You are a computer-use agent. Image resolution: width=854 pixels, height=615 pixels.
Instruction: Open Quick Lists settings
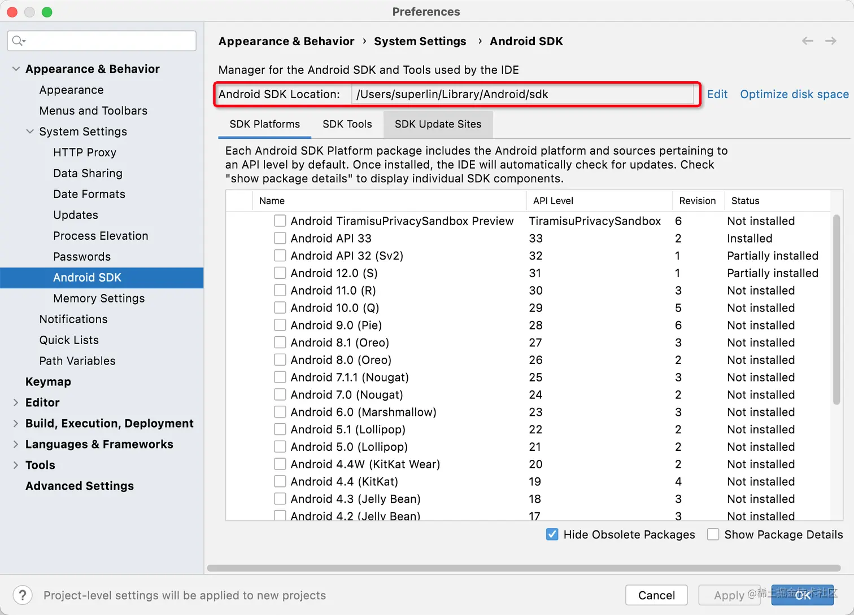(x=69, y=340)
